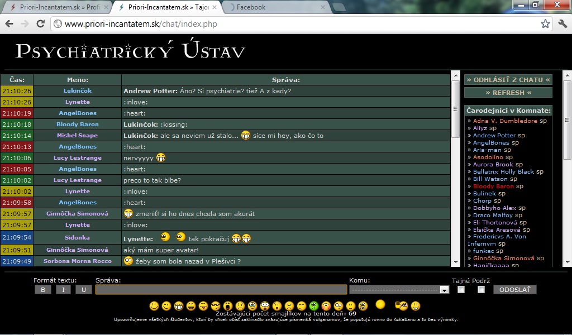Open Andrew Potter in the wizards list
Image resolution: width=572 pixels, height=335 pixels.
pyautogui.click(x=494, y=135)
